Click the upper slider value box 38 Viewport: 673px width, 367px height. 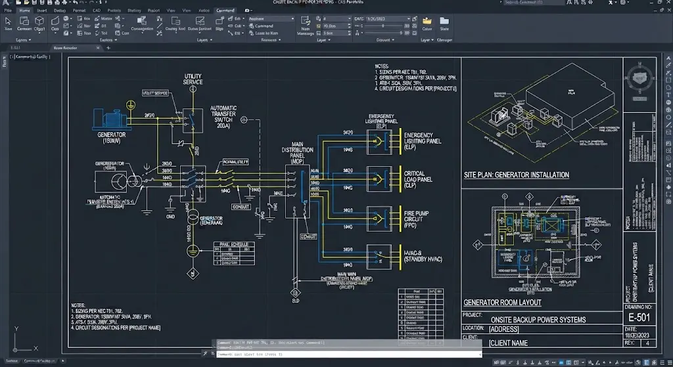click(407, 26)
